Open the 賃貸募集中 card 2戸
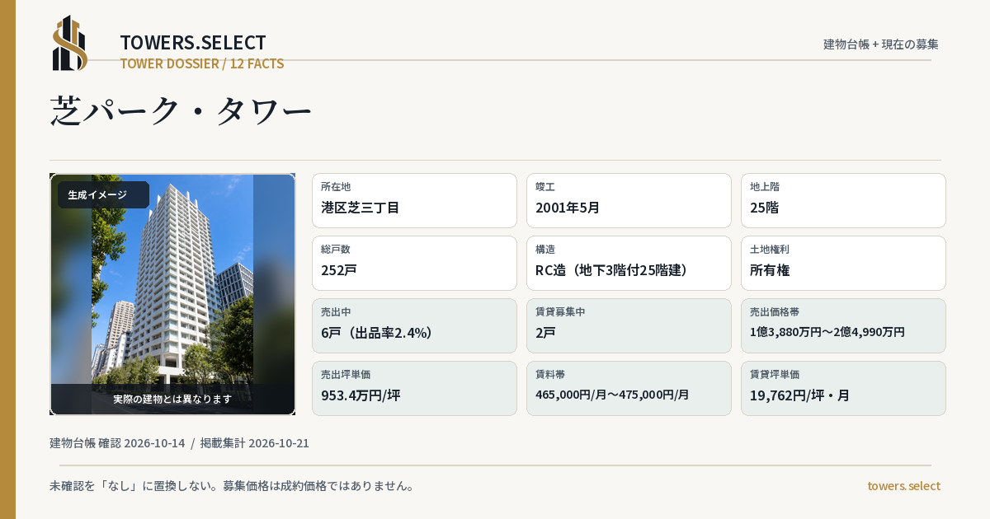Viewport: 990px width, 519px height. pos(629,325)
